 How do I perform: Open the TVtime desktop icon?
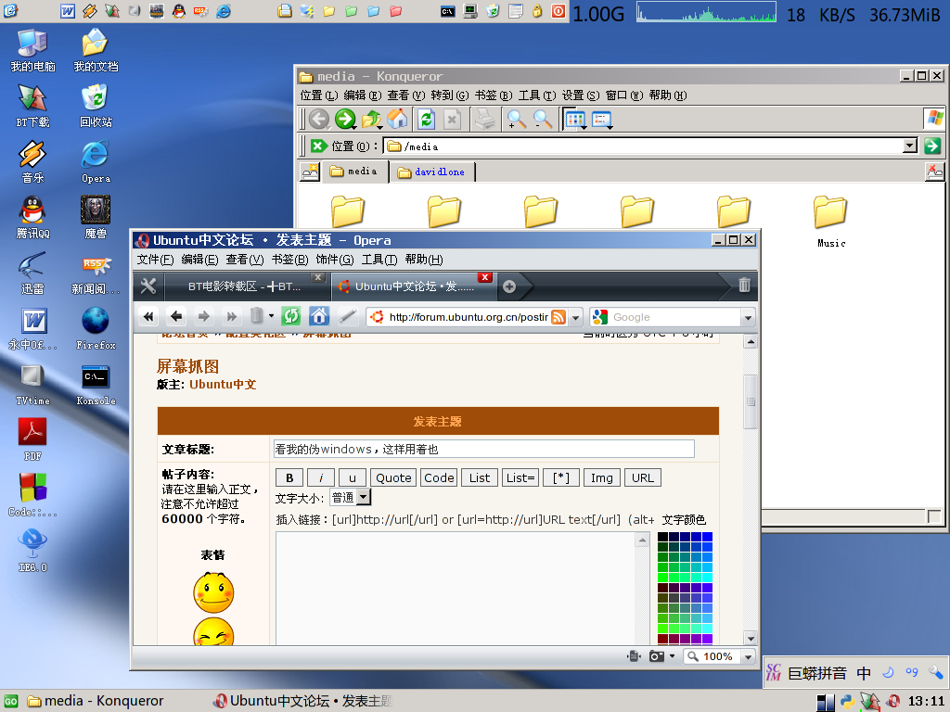click(32, 385)
